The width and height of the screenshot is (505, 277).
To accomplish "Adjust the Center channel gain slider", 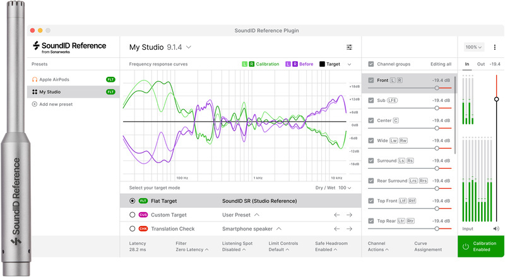I will coord(437,128).
